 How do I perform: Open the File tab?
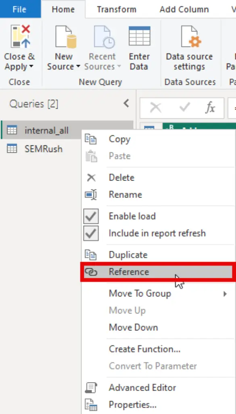[x=20, y=9]
